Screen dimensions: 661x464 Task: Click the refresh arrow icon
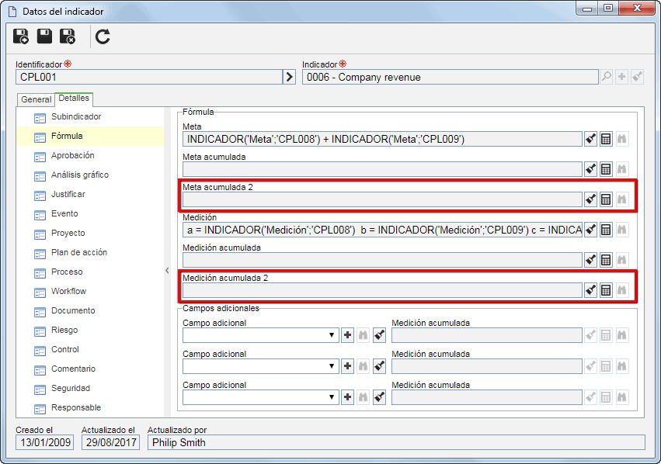pos(103,36)
